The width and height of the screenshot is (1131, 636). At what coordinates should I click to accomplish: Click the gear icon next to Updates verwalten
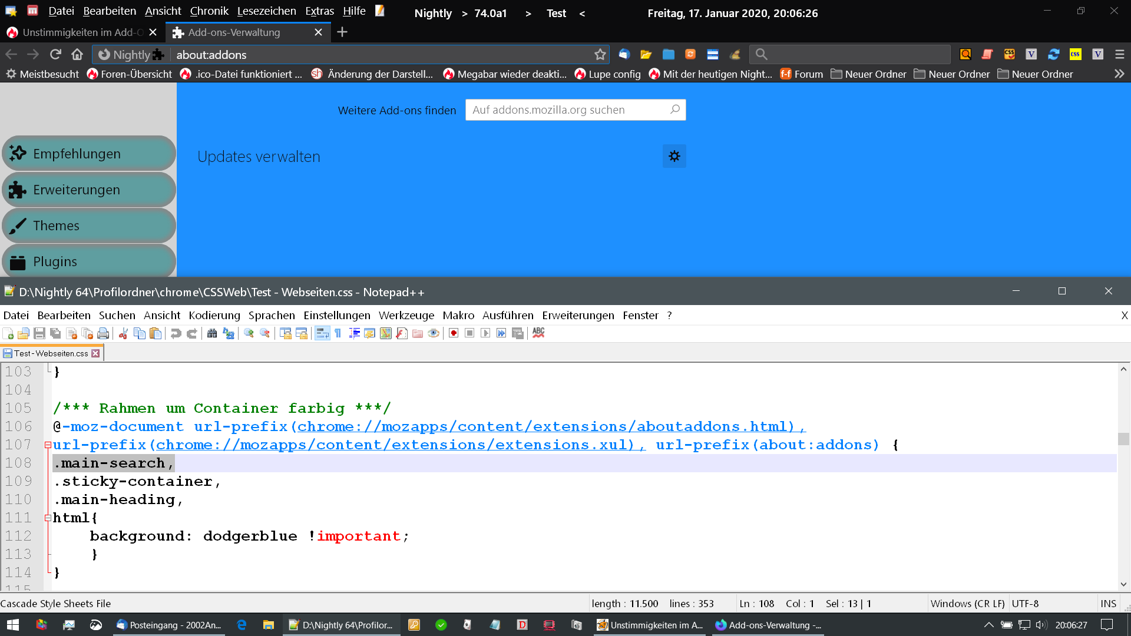point(674,156)
